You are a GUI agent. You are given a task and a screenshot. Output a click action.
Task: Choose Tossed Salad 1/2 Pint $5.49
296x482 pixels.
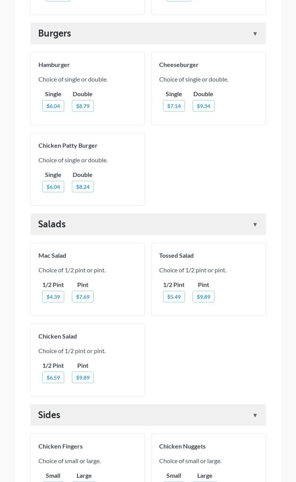tap(174, 297)
